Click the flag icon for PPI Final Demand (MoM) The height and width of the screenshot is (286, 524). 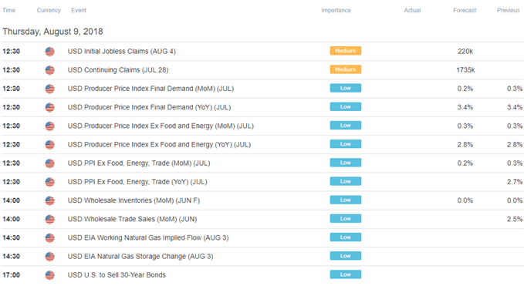click(50, 89)
